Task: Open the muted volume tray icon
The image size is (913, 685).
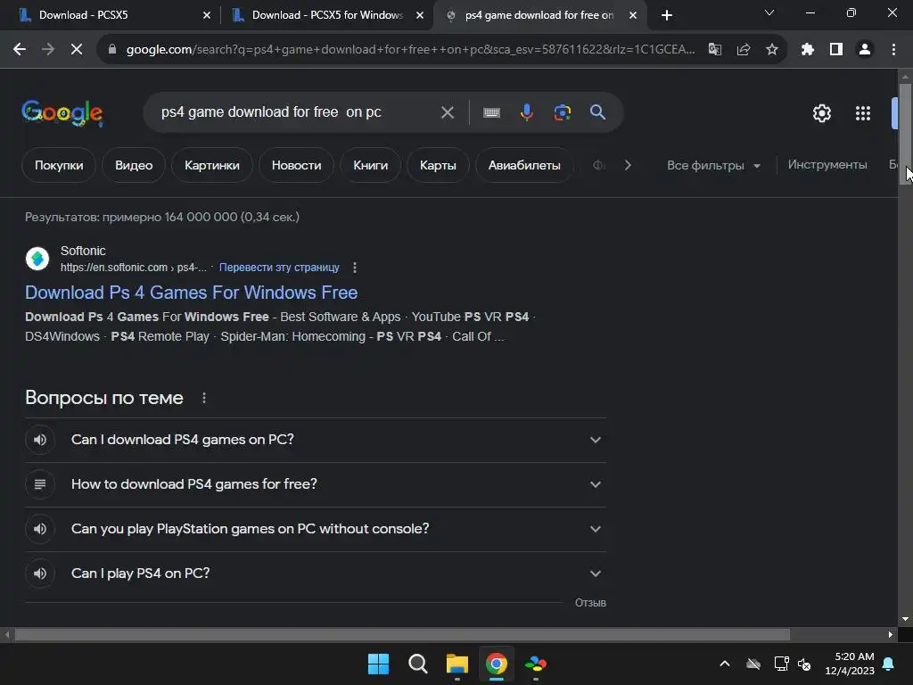Action: 805,664
